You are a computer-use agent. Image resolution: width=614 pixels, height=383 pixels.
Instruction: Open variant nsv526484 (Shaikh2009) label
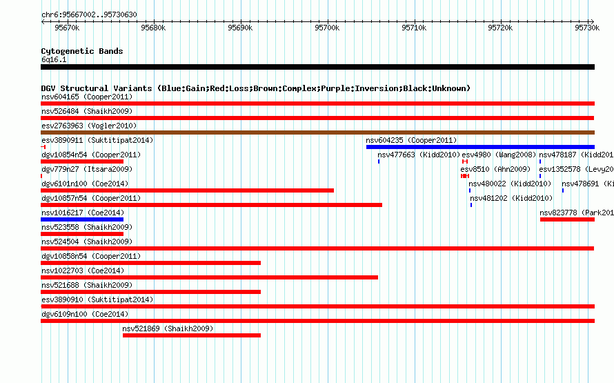[87, 111]
